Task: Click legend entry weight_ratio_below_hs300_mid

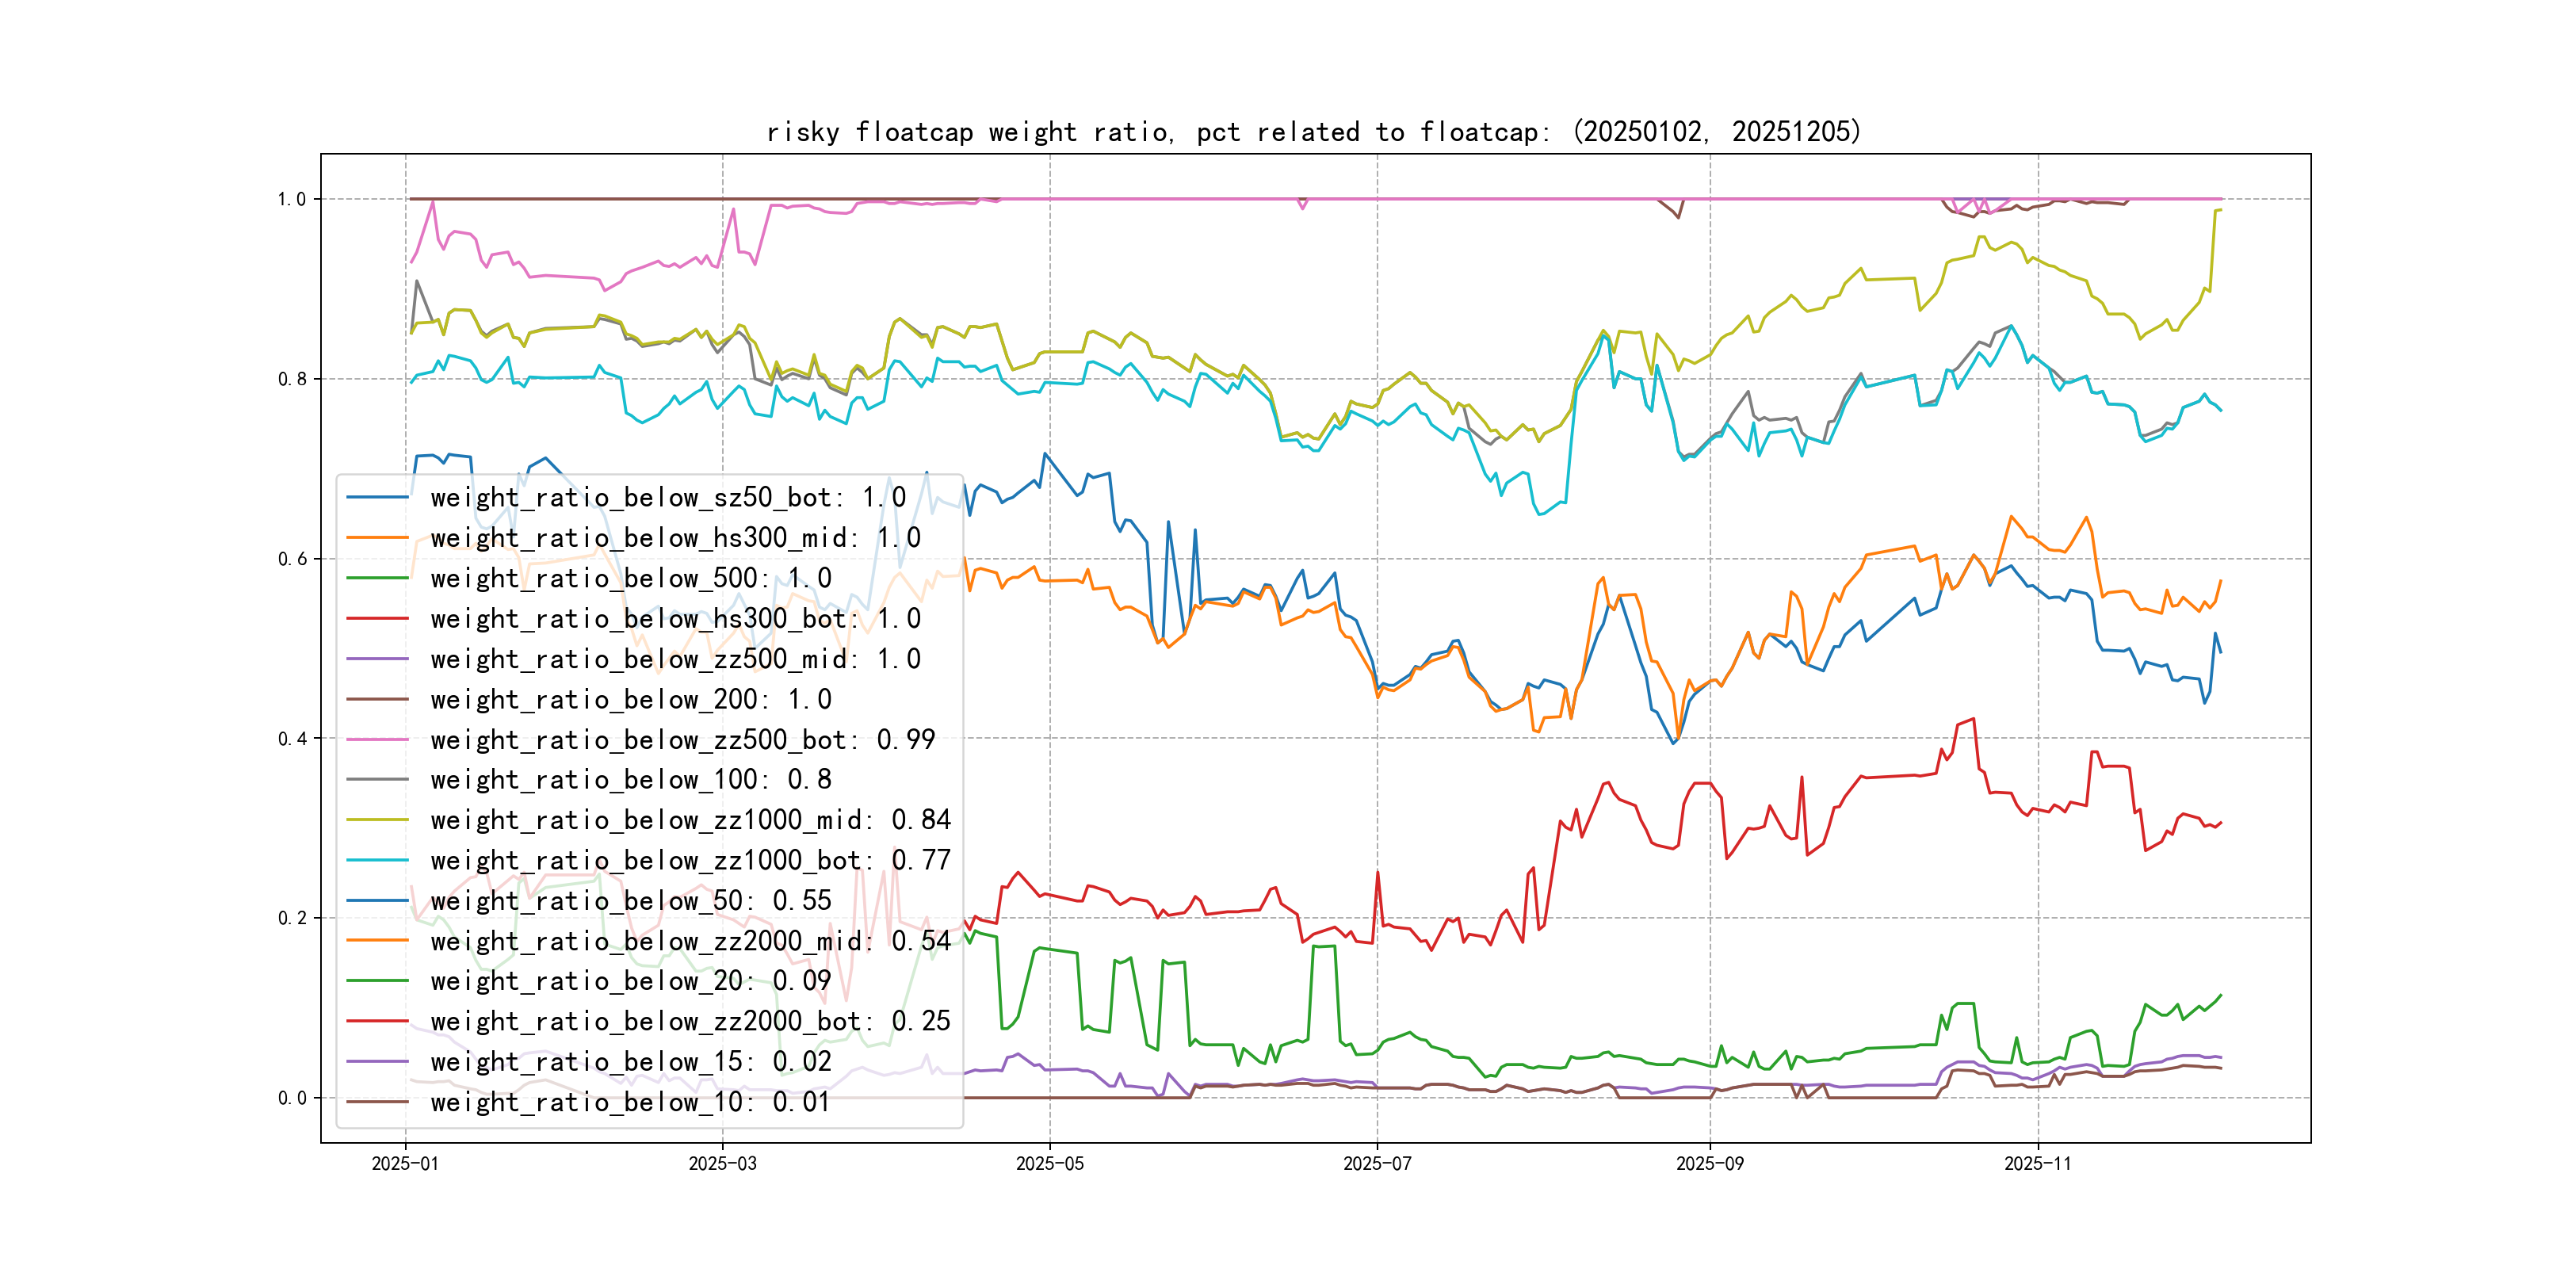Action: coord(675,538)
